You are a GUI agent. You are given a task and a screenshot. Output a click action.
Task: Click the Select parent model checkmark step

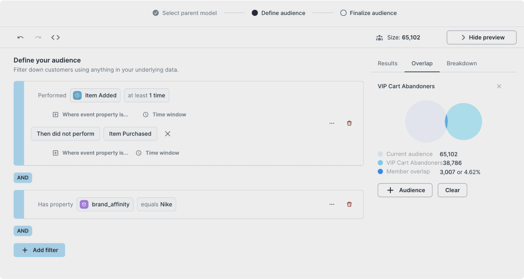point(156,13)
